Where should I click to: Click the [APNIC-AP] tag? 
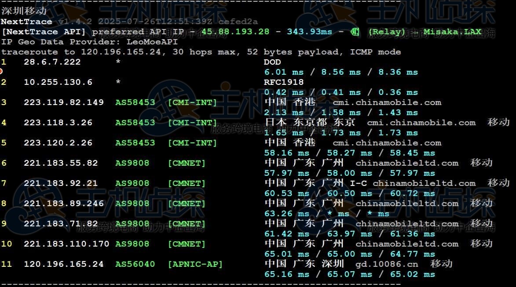click(x=195, y=264)
